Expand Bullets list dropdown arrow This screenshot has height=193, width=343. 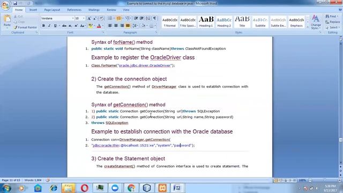click(x=114, y=18)
